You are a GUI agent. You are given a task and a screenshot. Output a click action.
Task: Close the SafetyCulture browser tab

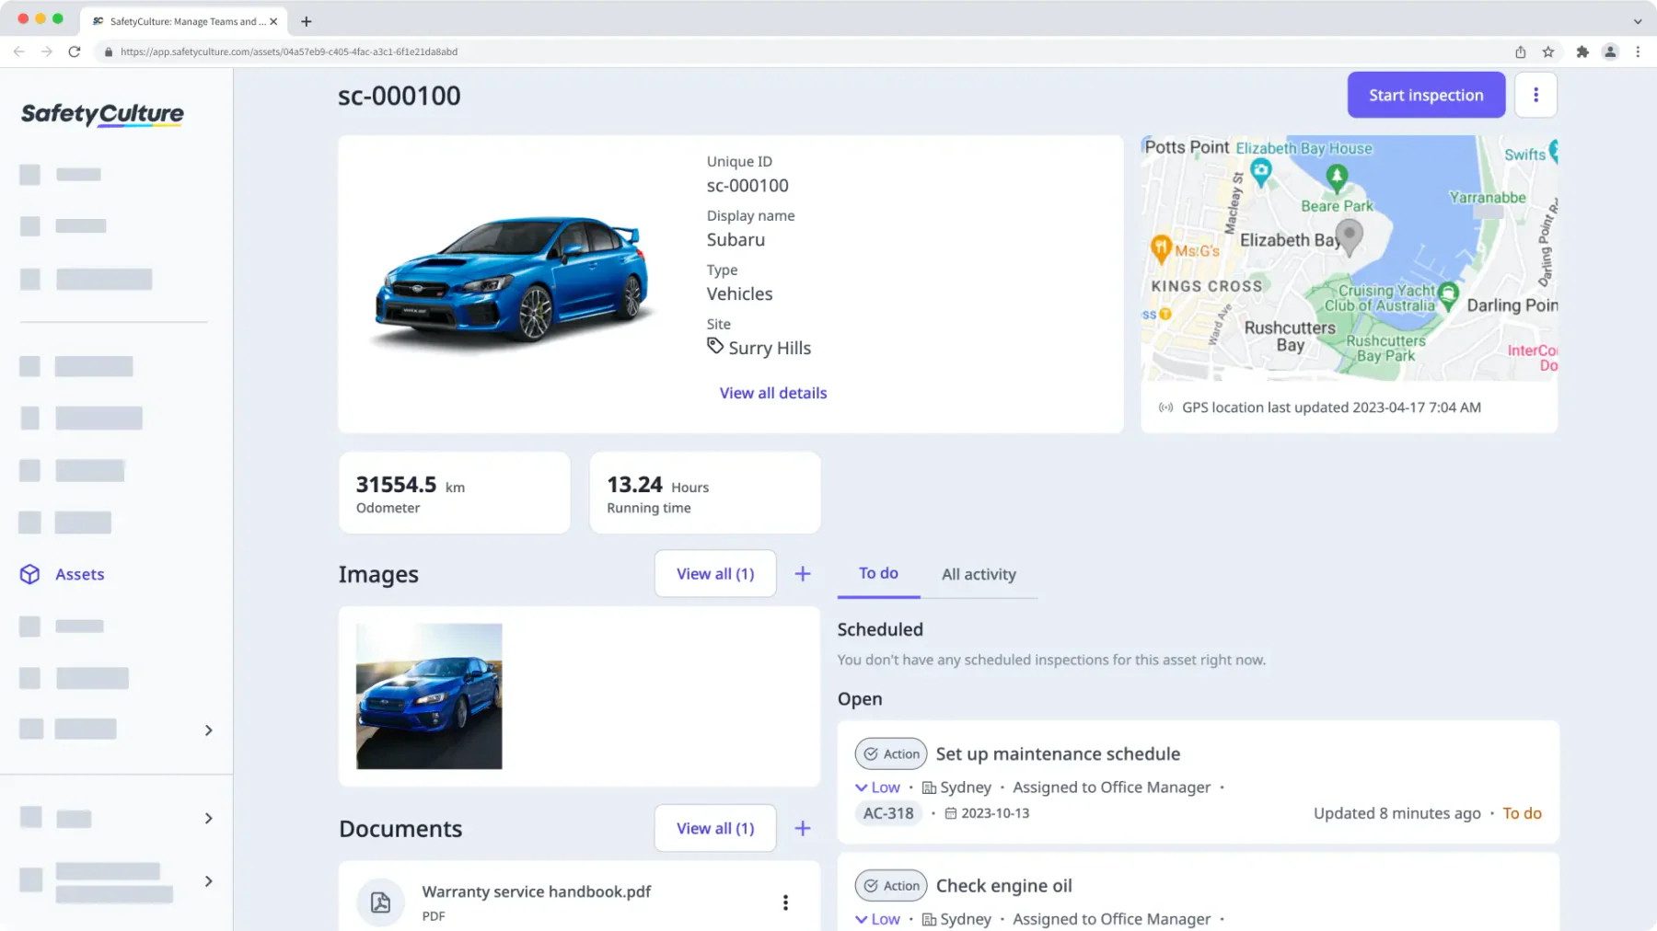(x=273, y=21)
